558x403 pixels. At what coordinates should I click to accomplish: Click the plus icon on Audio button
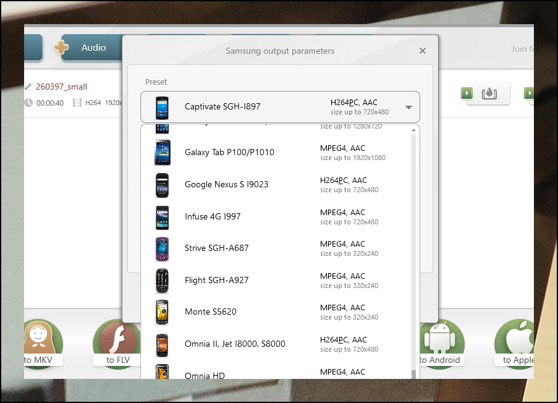(61, 48)
